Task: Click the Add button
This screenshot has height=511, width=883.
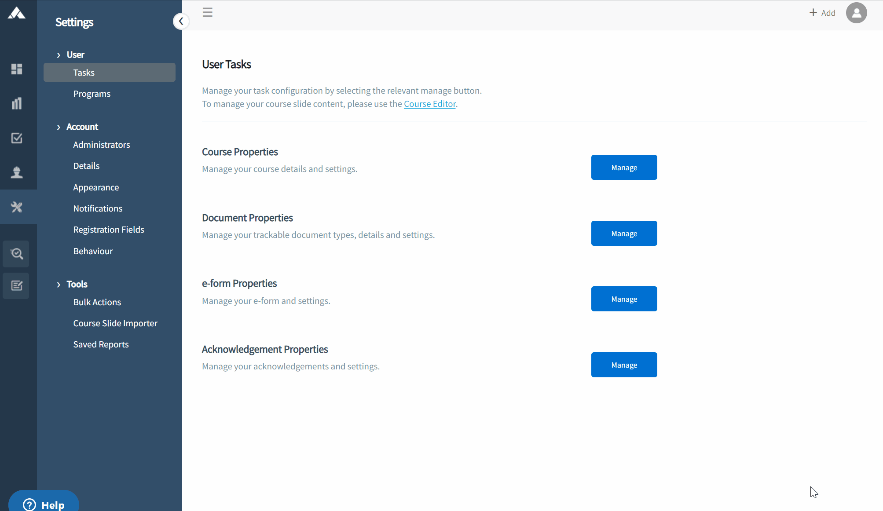Action: pyautogui.click(x=822, y=13)
